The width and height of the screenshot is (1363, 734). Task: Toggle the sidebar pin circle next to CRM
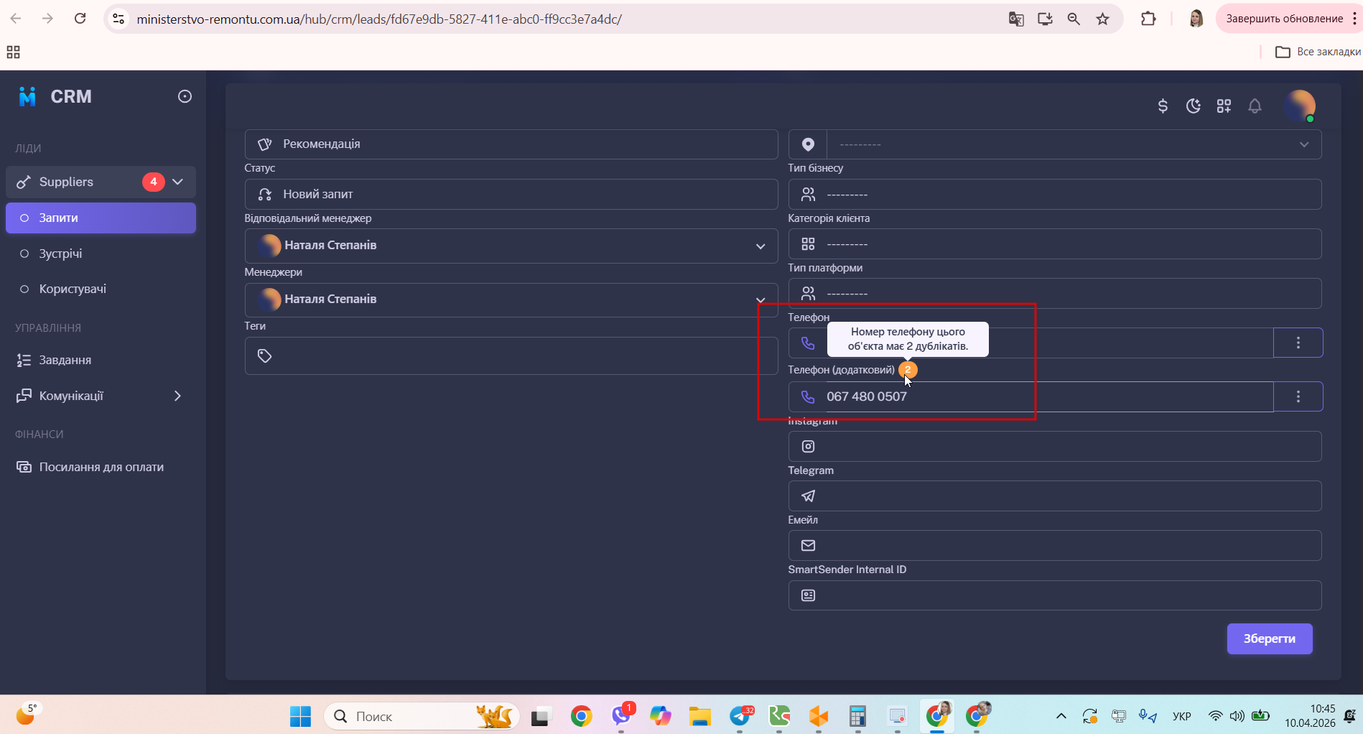point(185,96)
